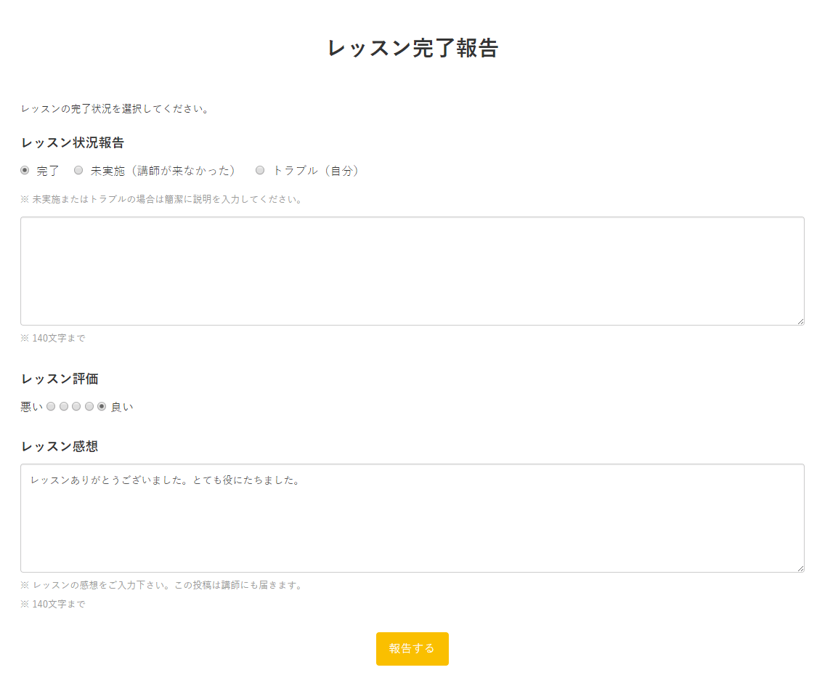Click the レッスン評価 section heading
This screenshot has height=686, width=825.
click(60, 379)
